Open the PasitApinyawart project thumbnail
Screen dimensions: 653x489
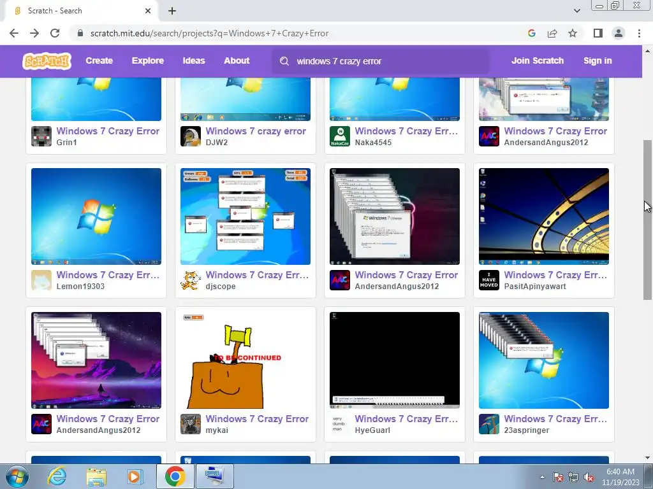click(x=544, y=216)
